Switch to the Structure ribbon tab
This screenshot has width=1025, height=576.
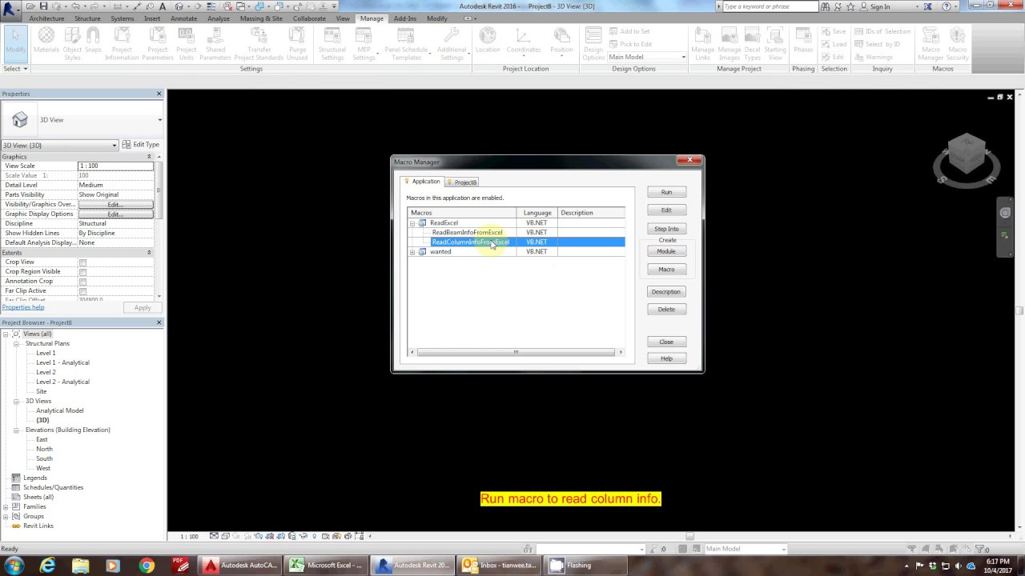coord(87,18)
